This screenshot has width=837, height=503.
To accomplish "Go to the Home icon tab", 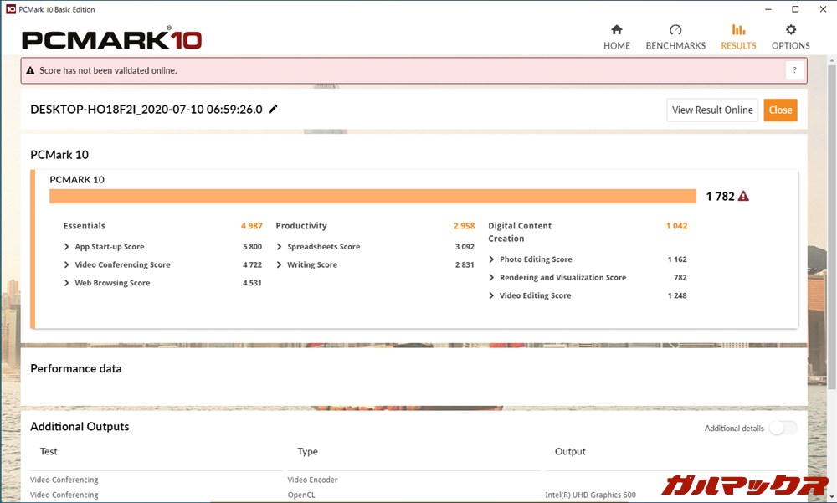I will (x=617, y=31).
